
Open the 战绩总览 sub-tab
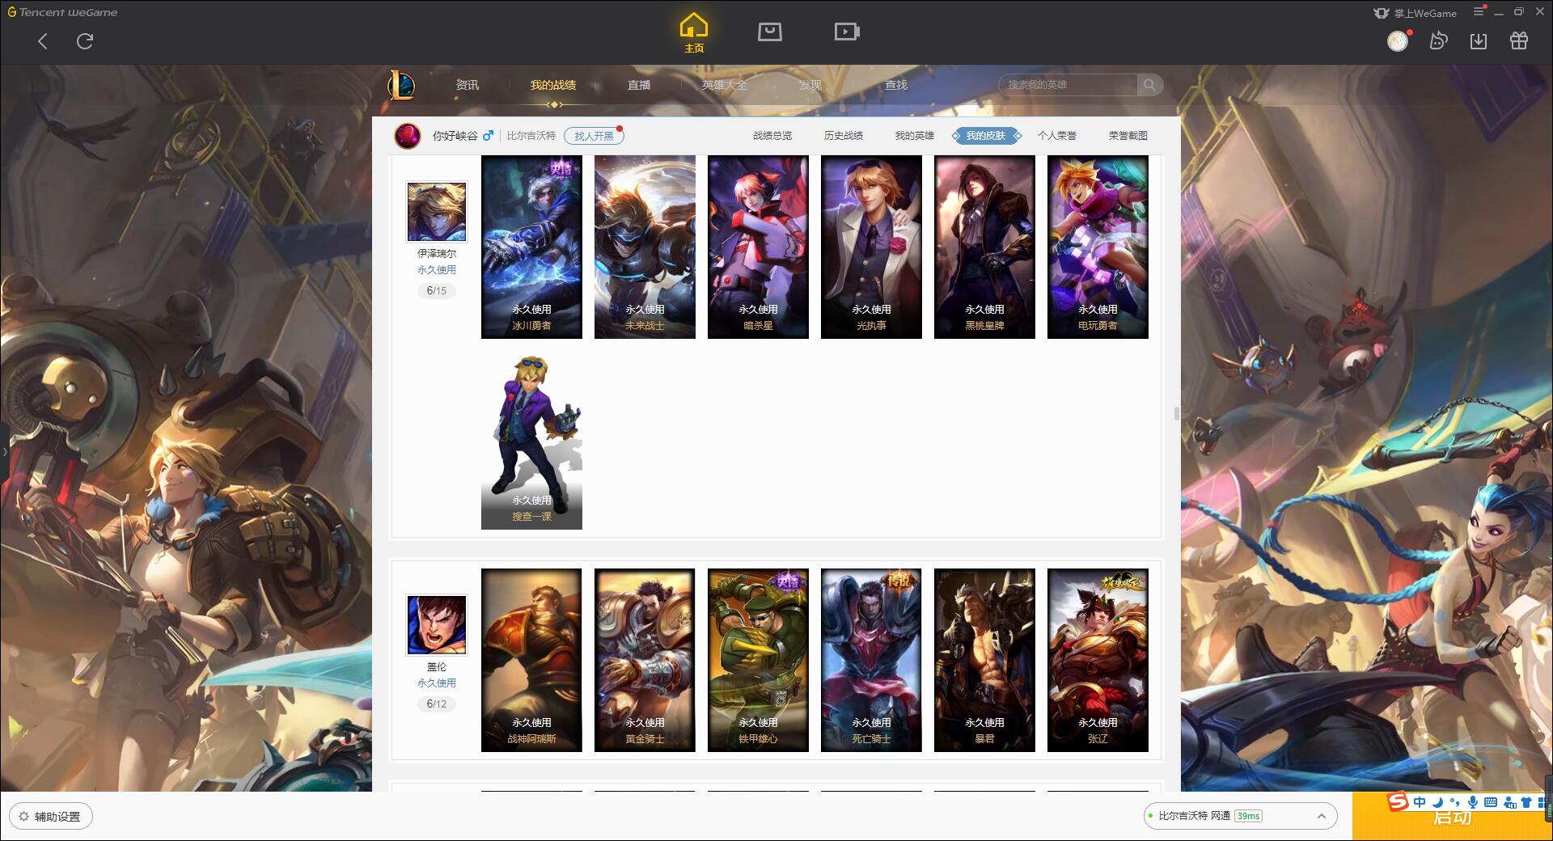772,136
